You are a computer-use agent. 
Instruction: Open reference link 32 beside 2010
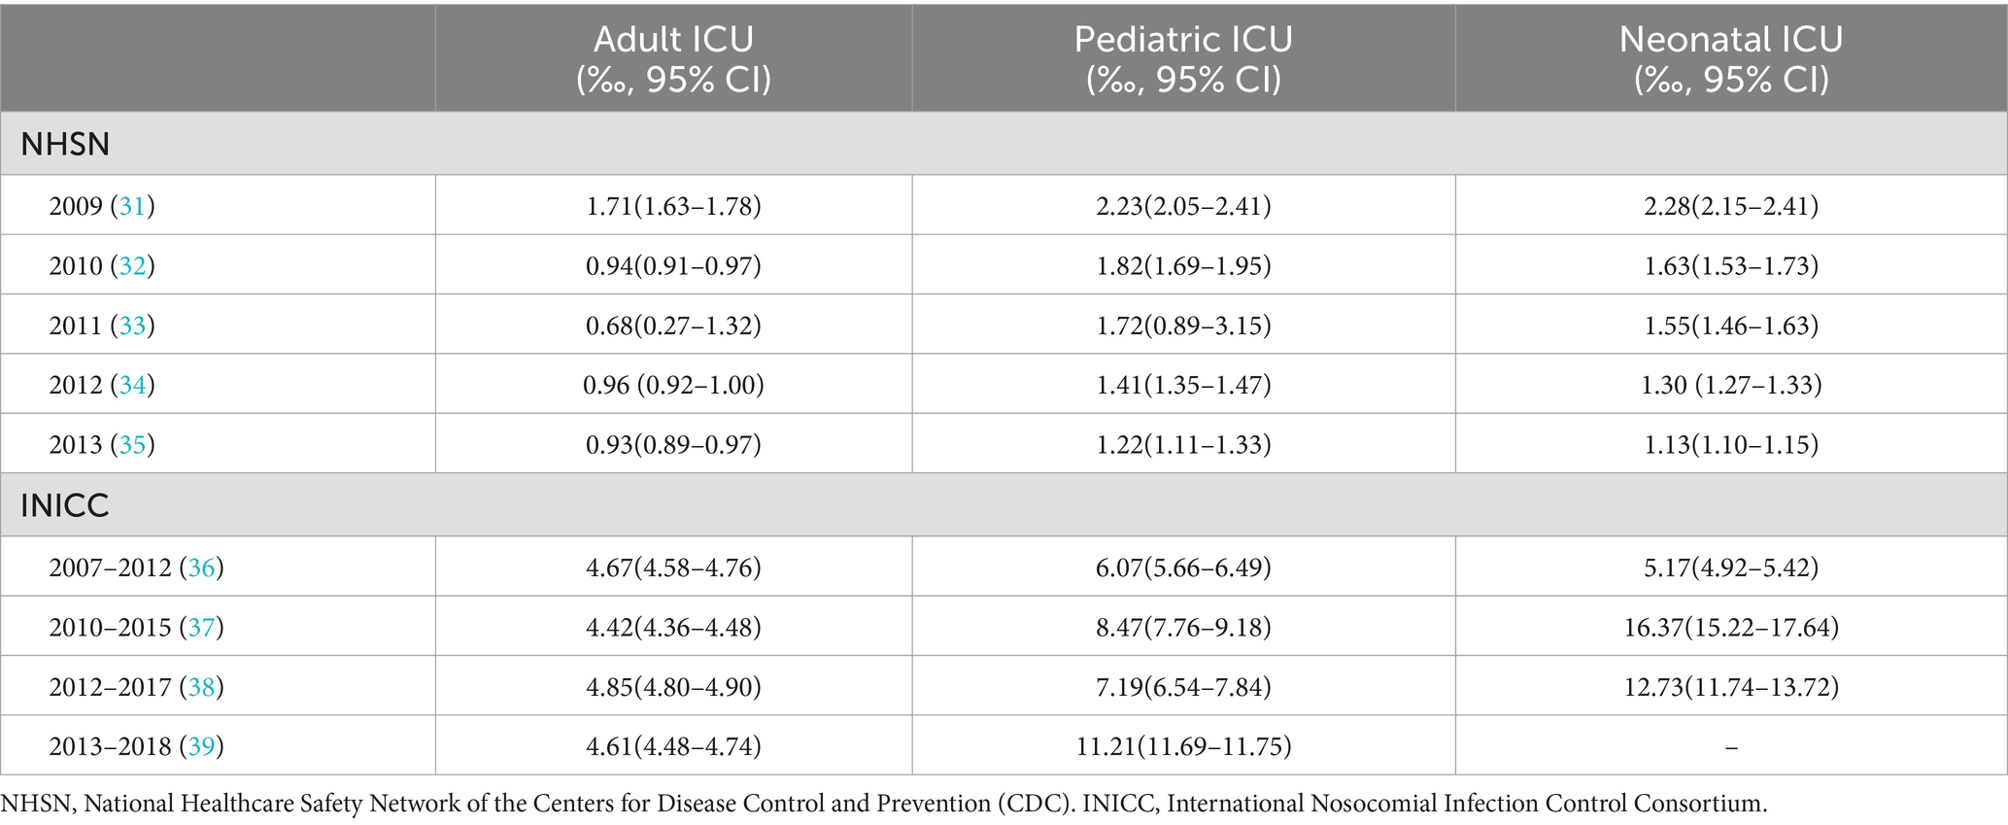(132, 265)
